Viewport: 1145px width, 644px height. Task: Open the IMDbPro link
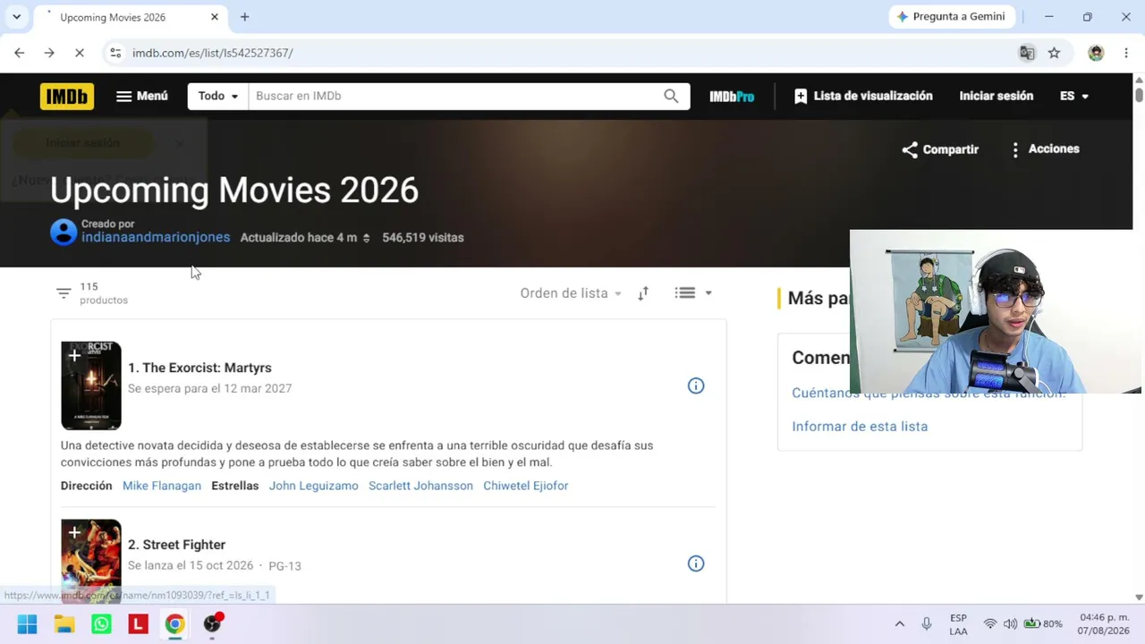(x=732, y=96)
